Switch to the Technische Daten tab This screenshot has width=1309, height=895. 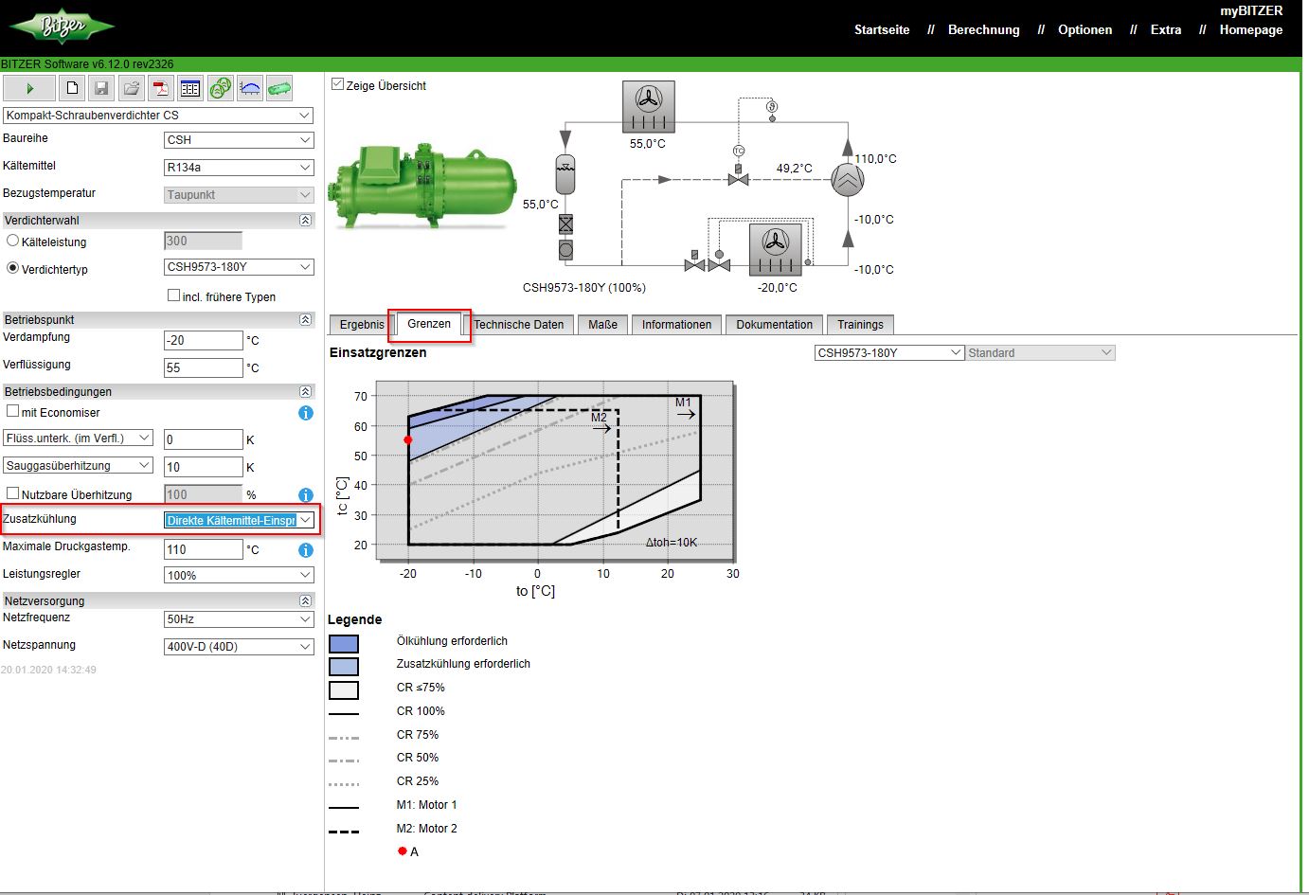pyautogui.click(x=519, y=325)
